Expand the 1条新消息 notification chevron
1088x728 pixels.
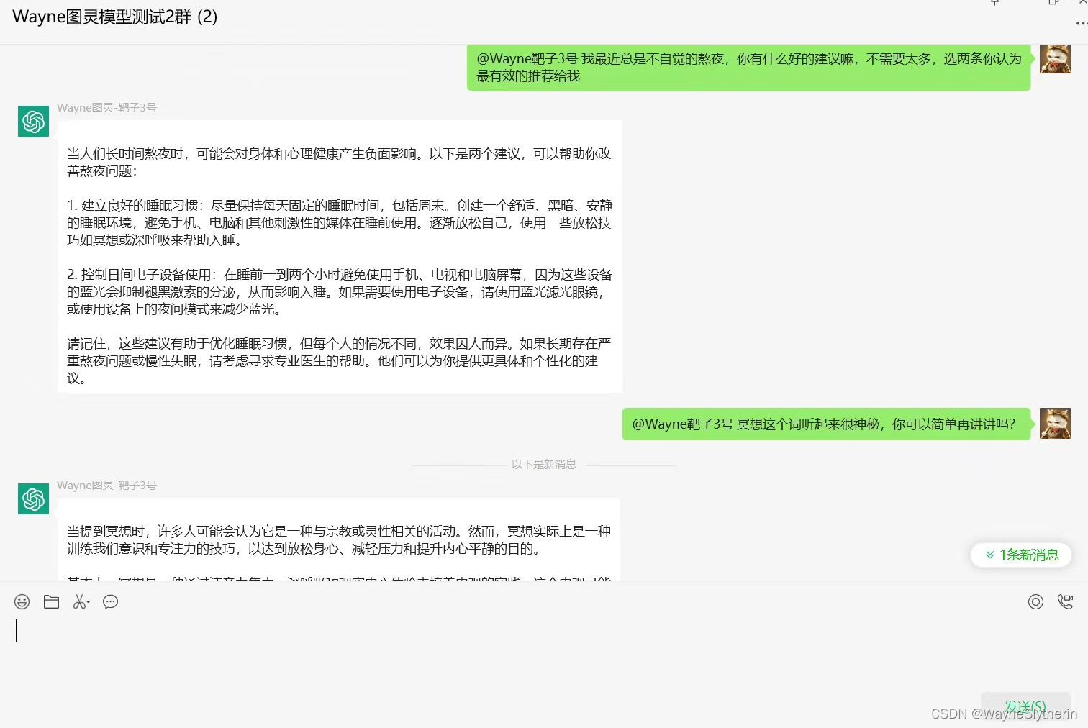[x=989, y=555]
